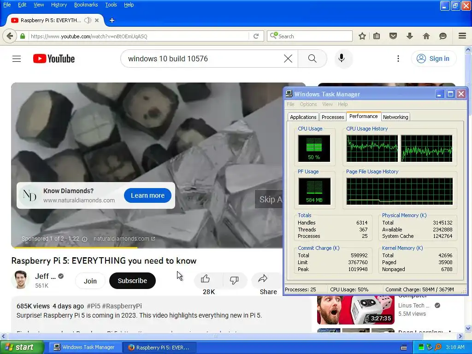Click the PF Usage 584 MB gauge

coord(314,191)
